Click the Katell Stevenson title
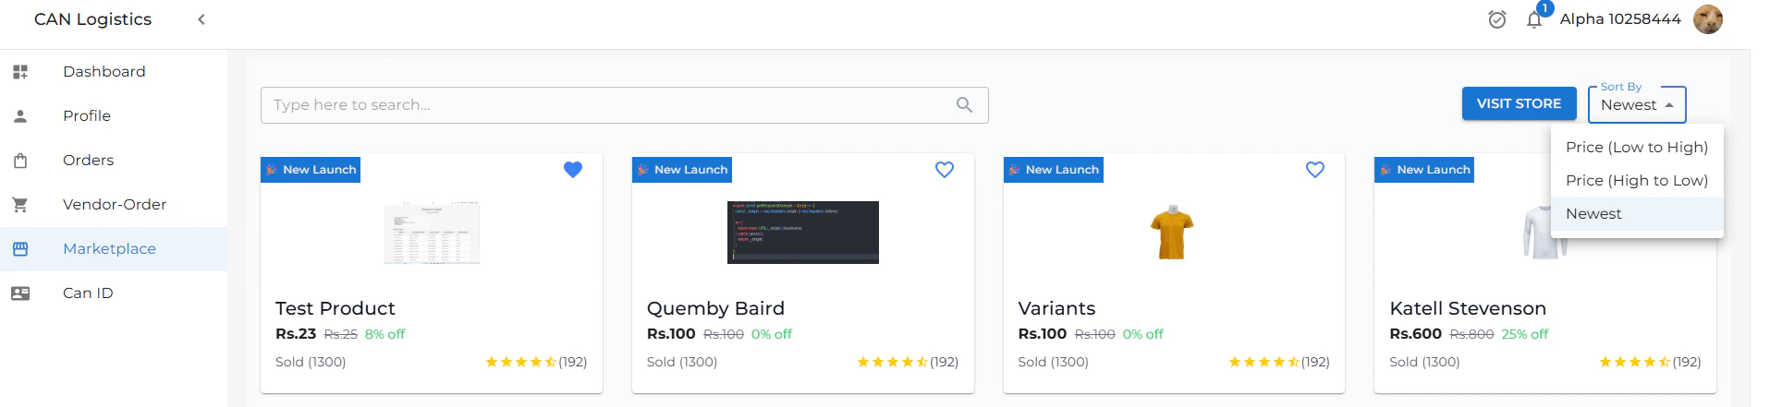 tap(1468, 308)
